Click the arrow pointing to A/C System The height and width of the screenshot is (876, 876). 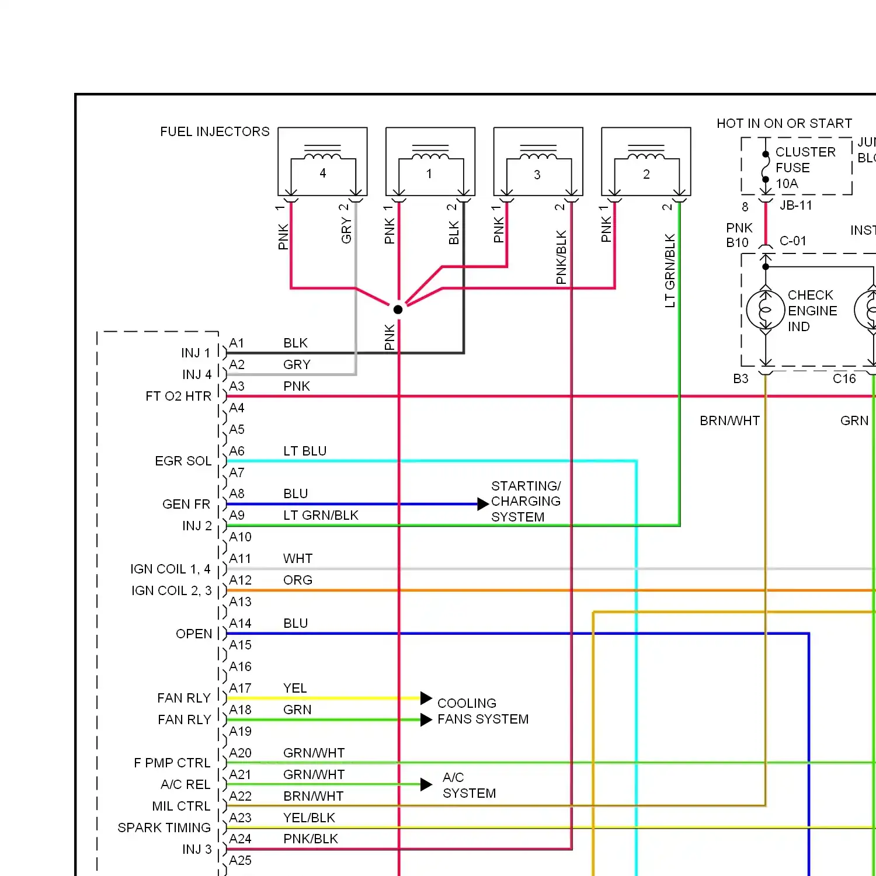pos(426,784)
